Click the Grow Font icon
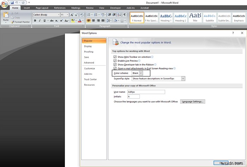247x167 pixels. click(x=72, y=15)
